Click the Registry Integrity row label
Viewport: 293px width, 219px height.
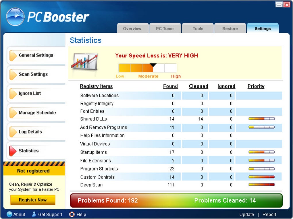pos(97,104)
